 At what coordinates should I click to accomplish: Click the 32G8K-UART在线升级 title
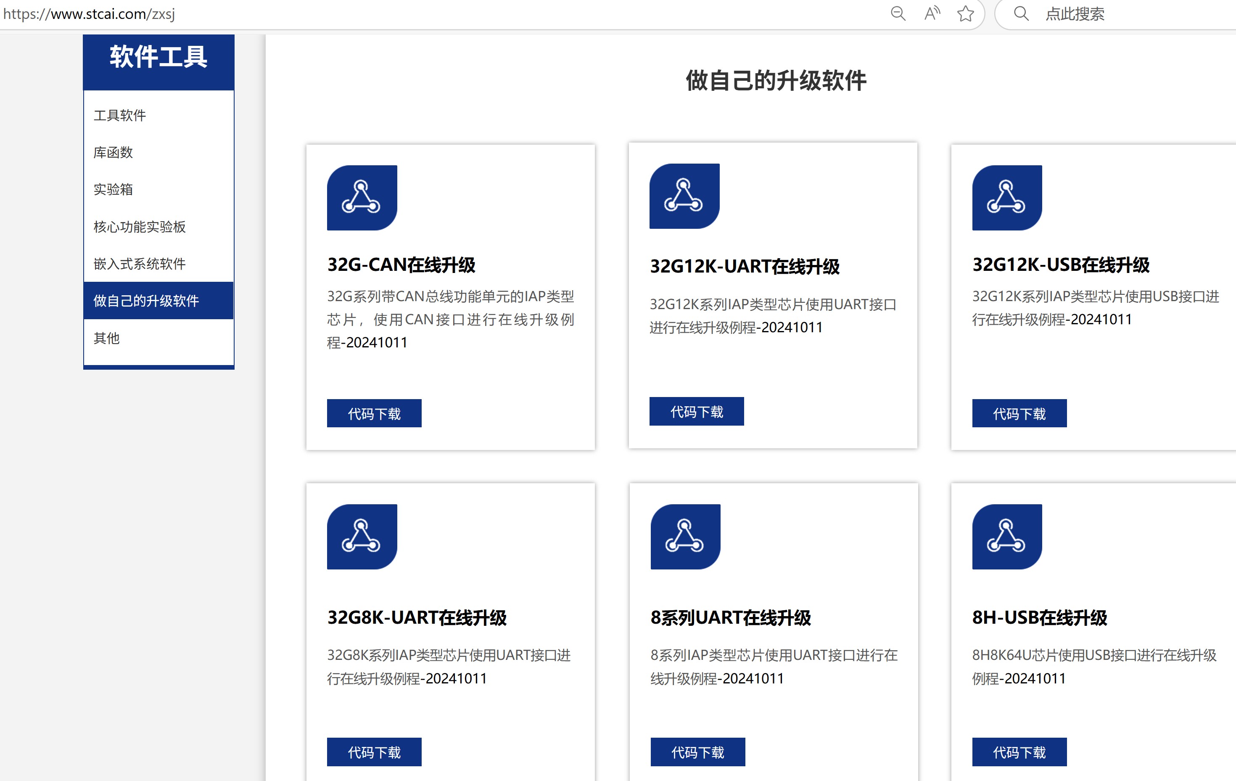pyautogui.click(x=417, y=617)
